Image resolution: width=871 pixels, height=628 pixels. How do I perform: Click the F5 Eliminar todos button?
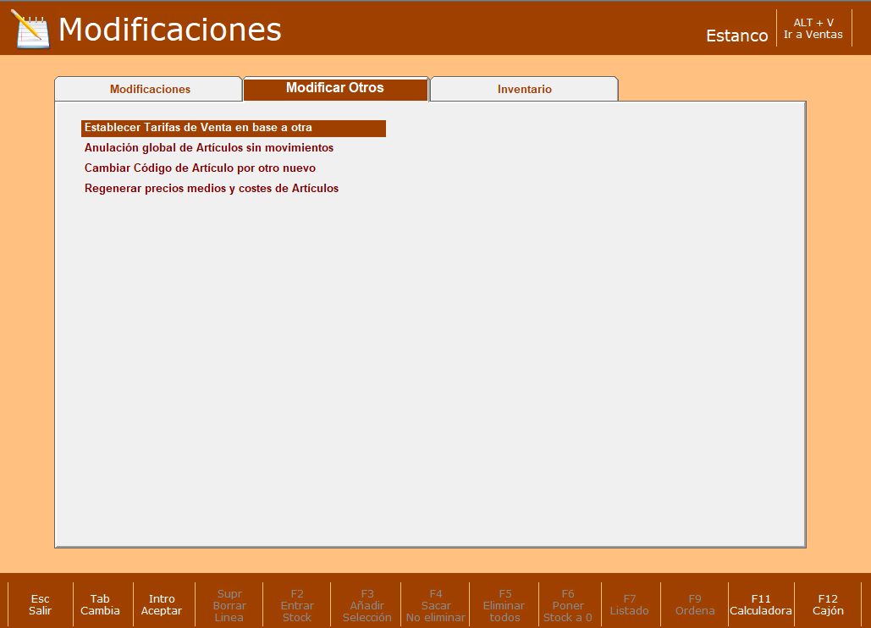coord(504,605)
